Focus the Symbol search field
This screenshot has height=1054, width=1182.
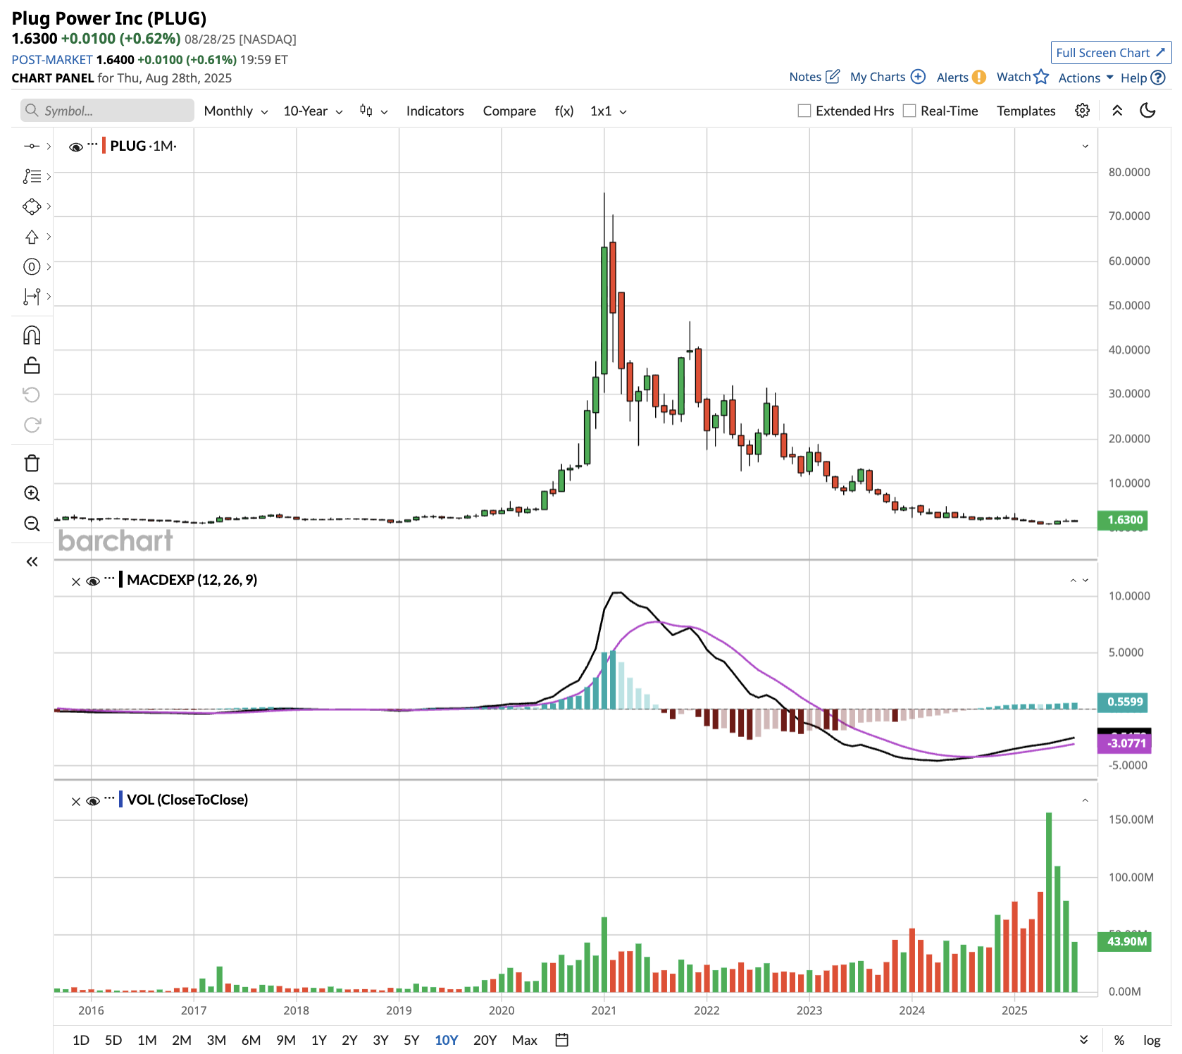coord(107,111)
